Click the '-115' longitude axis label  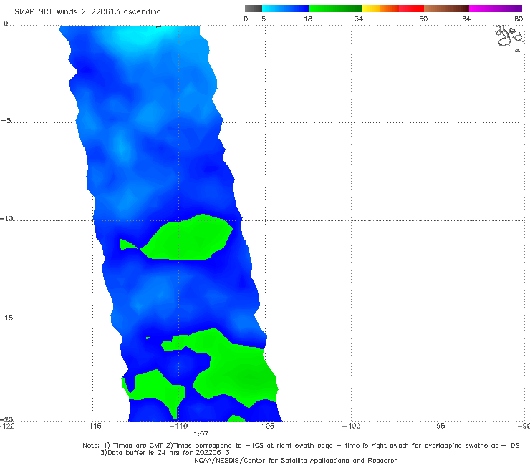tap(92, 426)
